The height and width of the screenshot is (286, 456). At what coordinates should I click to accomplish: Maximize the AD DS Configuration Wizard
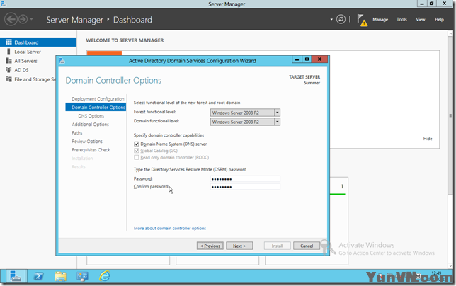[307, 59]
